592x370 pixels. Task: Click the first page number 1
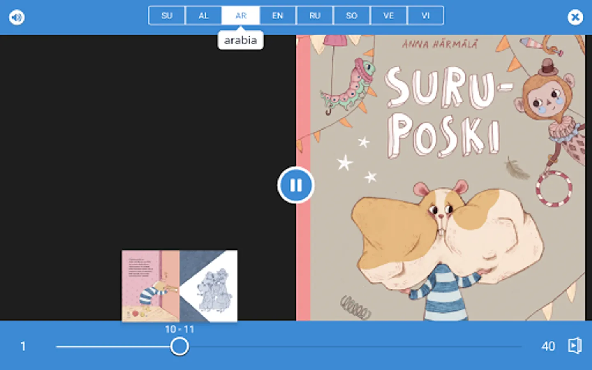coord(23,346)
